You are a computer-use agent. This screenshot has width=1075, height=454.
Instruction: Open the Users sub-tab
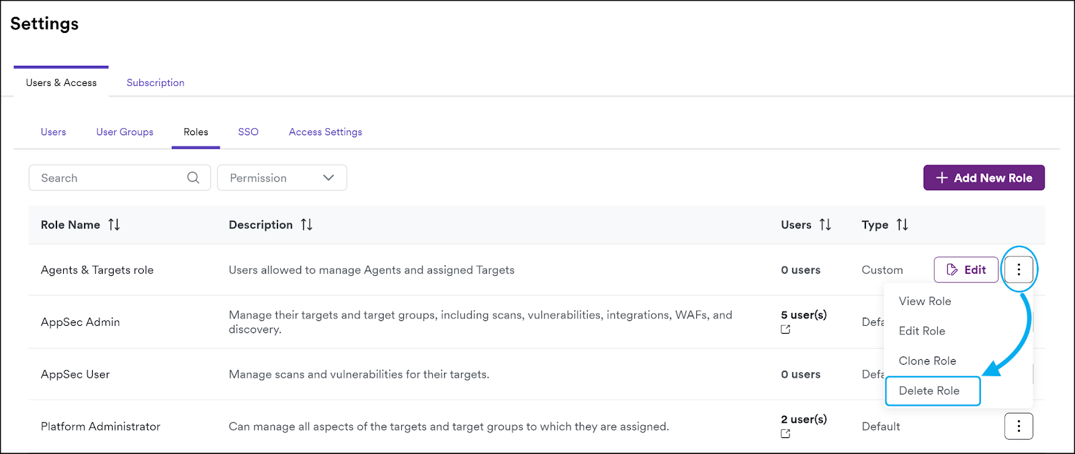tap(53, 132)
